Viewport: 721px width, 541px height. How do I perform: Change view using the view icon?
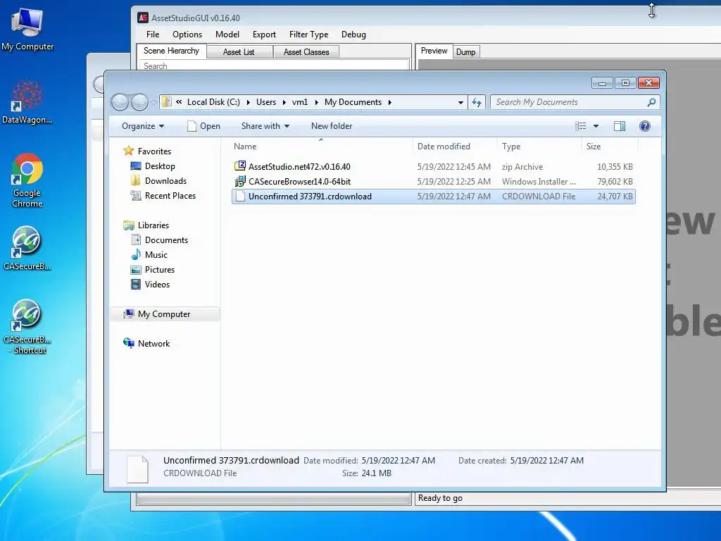[581, 126]
